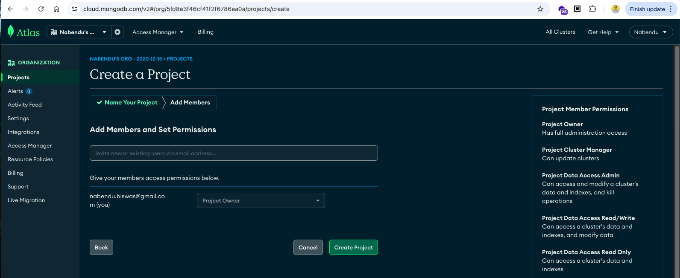Open Access Manager dropdown in top bar

coord(158,32)
